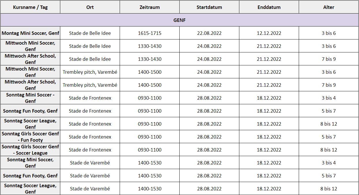Select 'Sonntag Mini Soccer - Genf' course cell
359x195 pixels.
tap(30, 98)
